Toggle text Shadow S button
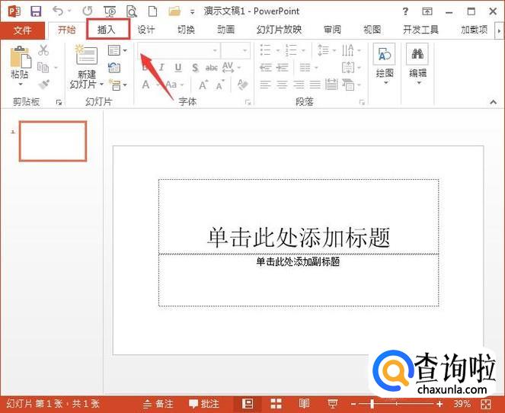505x413 pixels. pos(195,68)
